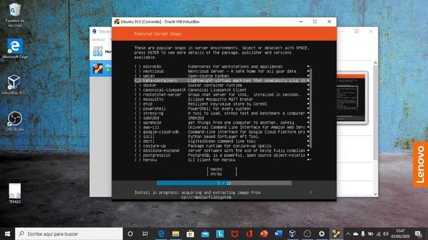Open Word from the taskbar
This screenshot has width=428, height=240.
click(x=278, y=234)
